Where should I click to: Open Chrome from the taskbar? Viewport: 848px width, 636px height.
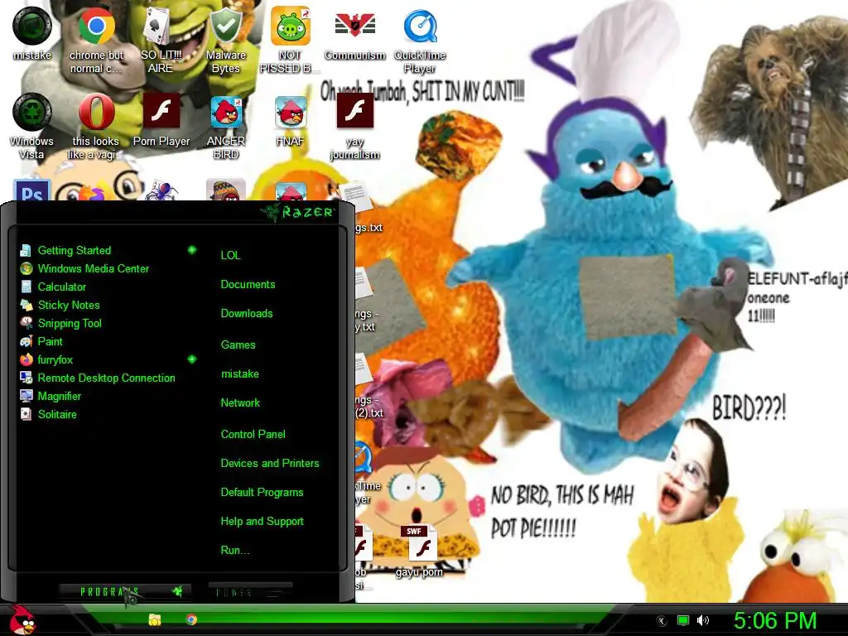pos(191,619)
